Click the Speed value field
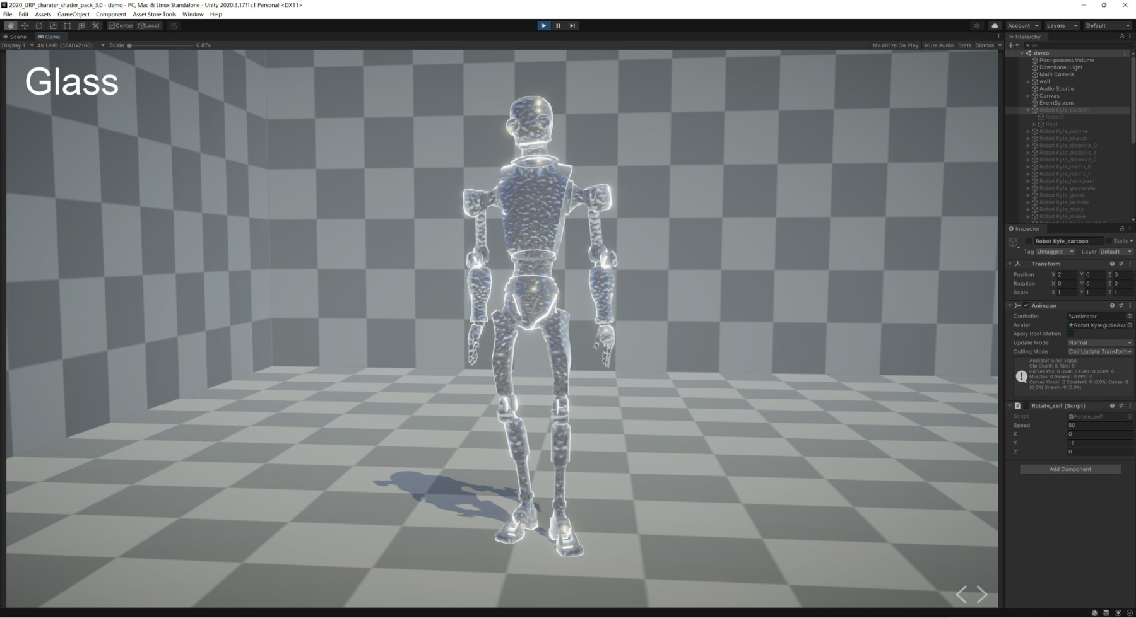Screen dimensions: 1136x618 (x=1100, y=425)
